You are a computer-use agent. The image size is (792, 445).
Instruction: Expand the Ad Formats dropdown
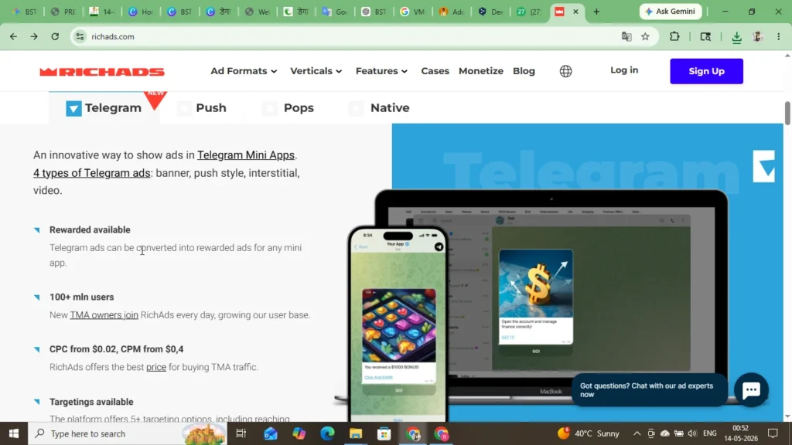[x=244, y=71]
